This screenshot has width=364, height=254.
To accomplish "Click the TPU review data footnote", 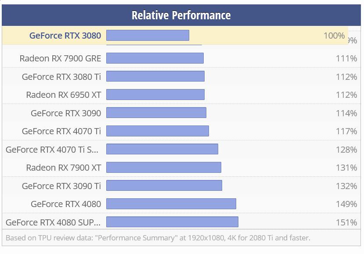I will pos(158,238).
